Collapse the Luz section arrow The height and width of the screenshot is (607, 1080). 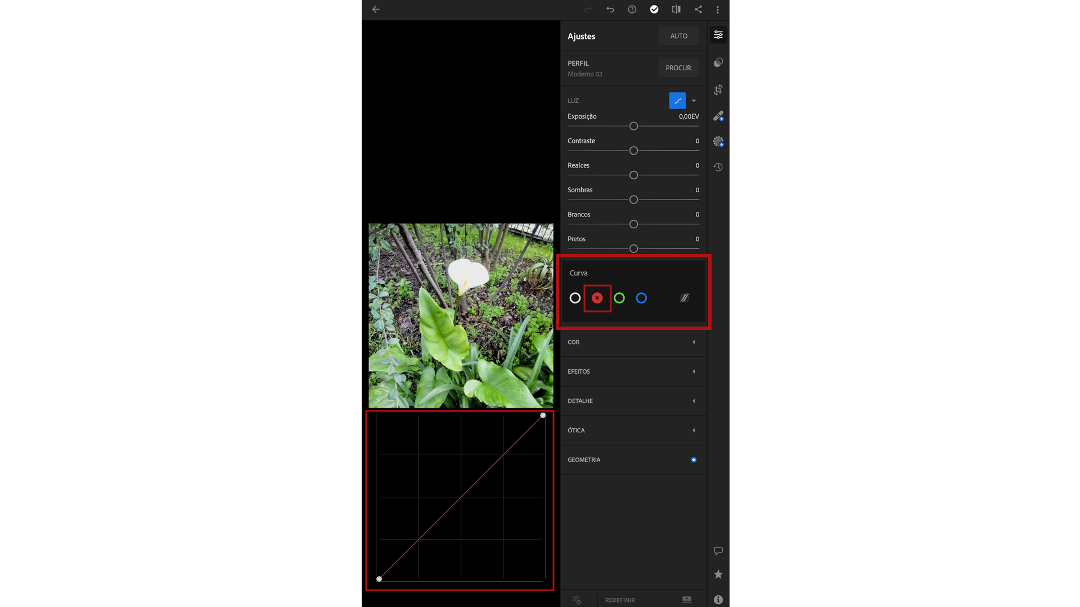(694, 101)
